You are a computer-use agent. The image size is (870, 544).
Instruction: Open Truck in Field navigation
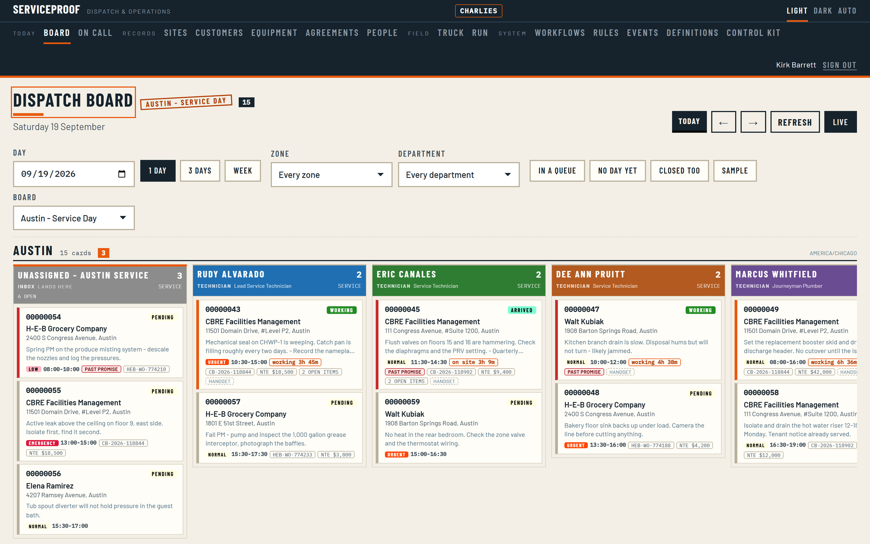(x=451, y=33)
